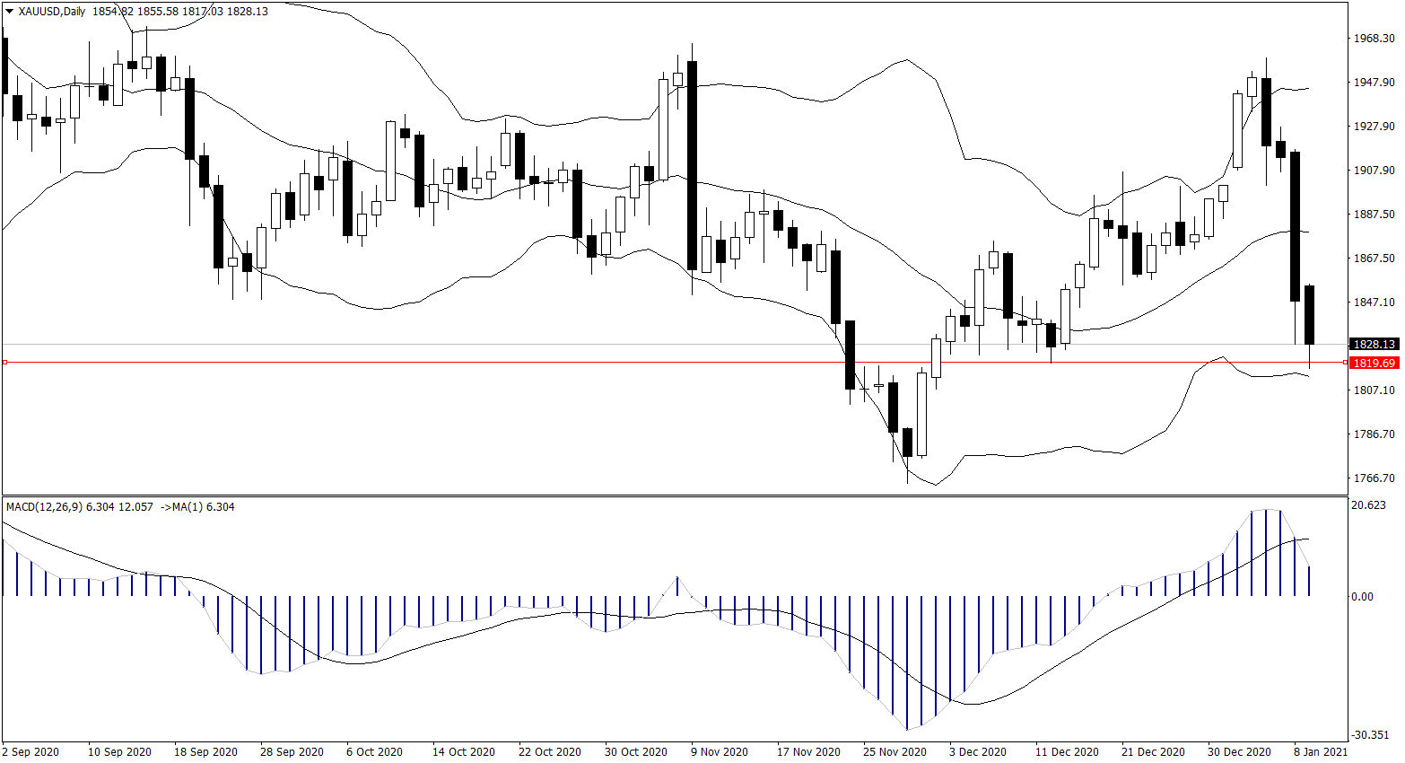1405x763 pixels.
Task: Click the 1907.90 price scale label
Action: pyautogui.click(x=1374, y=171)
